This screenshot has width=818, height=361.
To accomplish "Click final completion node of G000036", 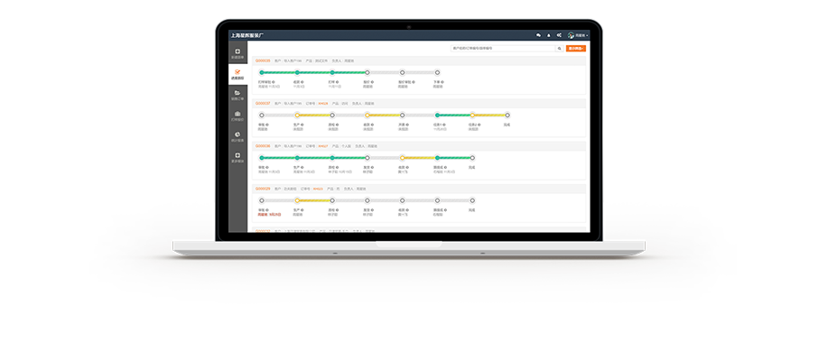I will coord(472,158).
